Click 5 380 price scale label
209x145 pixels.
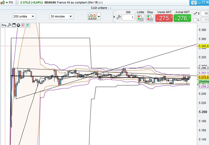(x=202, y=30)
